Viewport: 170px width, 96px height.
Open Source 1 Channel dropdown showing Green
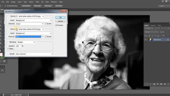point(29,24)
